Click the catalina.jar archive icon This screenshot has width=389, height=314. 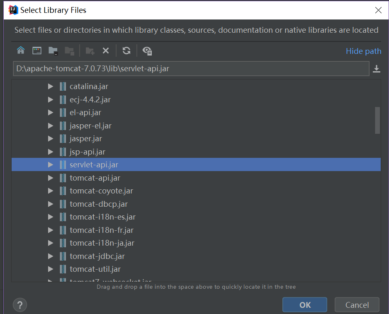tap(63, 87)
